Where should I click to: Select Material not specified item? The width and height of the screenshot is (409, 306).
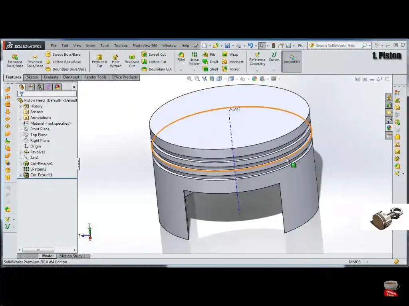[x=48, y=124]
